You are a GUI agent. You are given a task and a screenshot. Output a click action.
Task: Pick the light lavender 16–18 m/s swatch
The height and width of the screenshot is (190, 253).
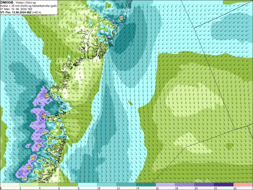pyautogui.click(x=165, y=184)
